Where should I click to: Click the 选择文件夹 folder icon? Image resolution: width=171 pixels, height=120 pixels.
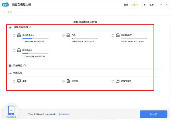pos(117,81)
